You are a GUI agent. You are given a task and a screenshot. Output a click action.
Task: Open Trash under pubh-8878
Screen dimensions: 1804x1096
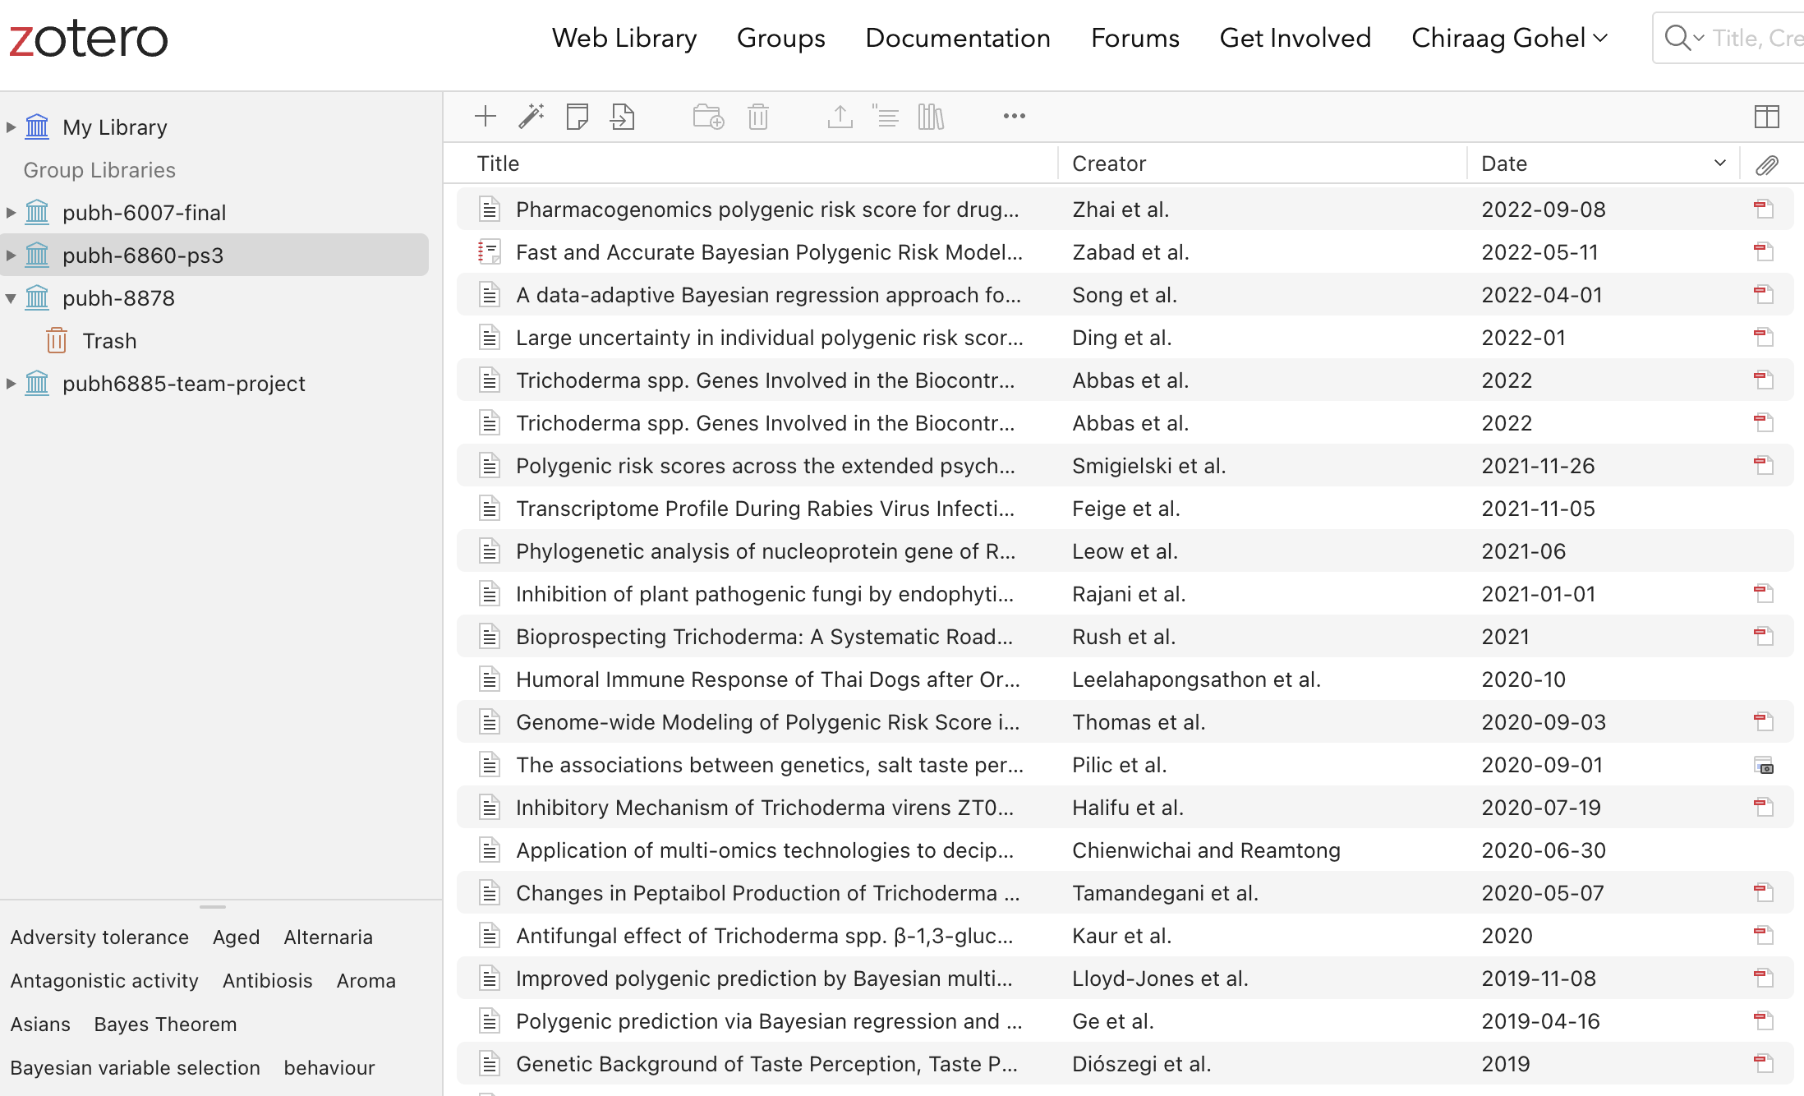[109, 341]
